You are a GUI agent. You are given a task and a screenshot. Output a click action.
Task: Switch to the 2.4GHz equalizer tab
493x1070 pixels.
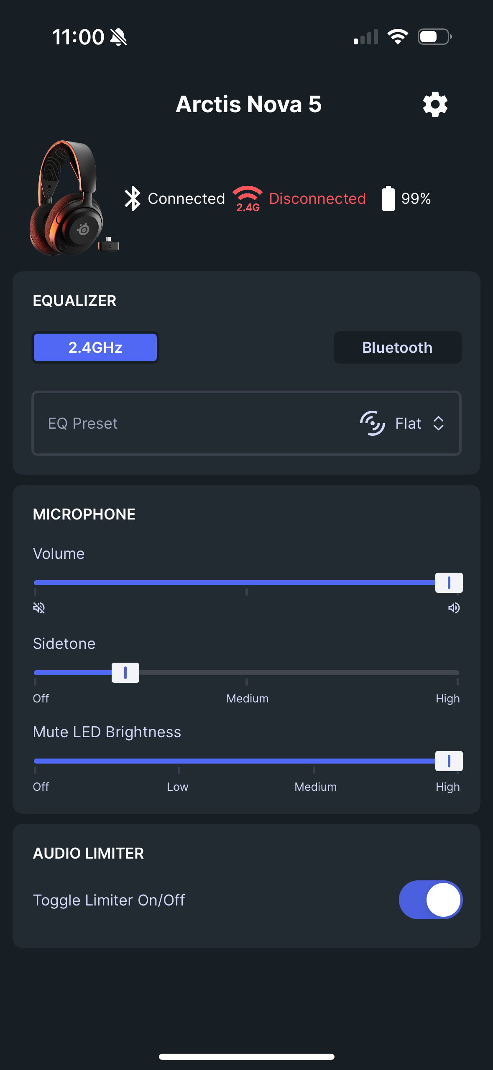coord(95,347)
